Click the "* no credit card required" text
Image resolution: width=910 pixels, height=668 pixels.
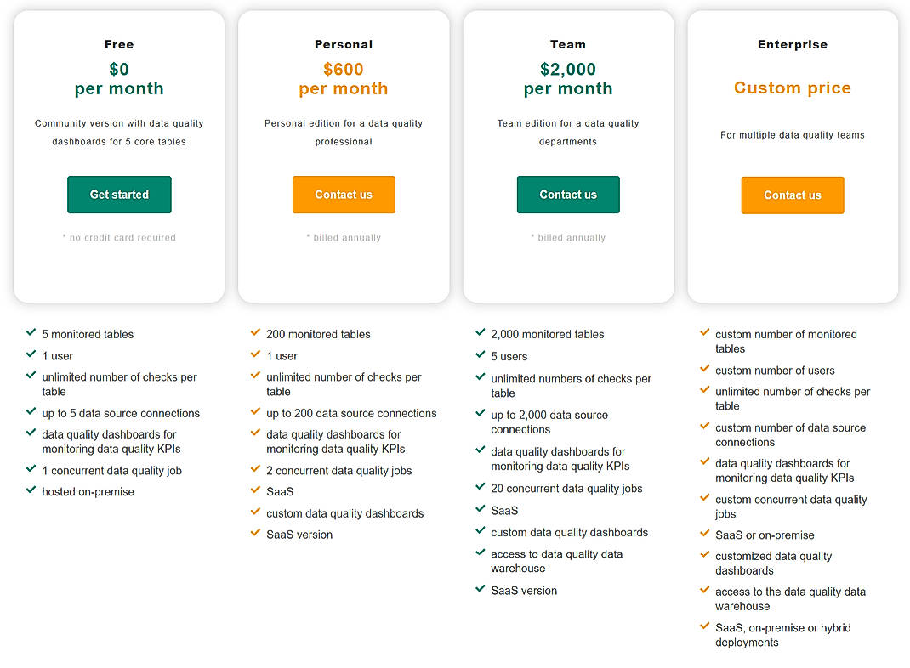[119, 237]
